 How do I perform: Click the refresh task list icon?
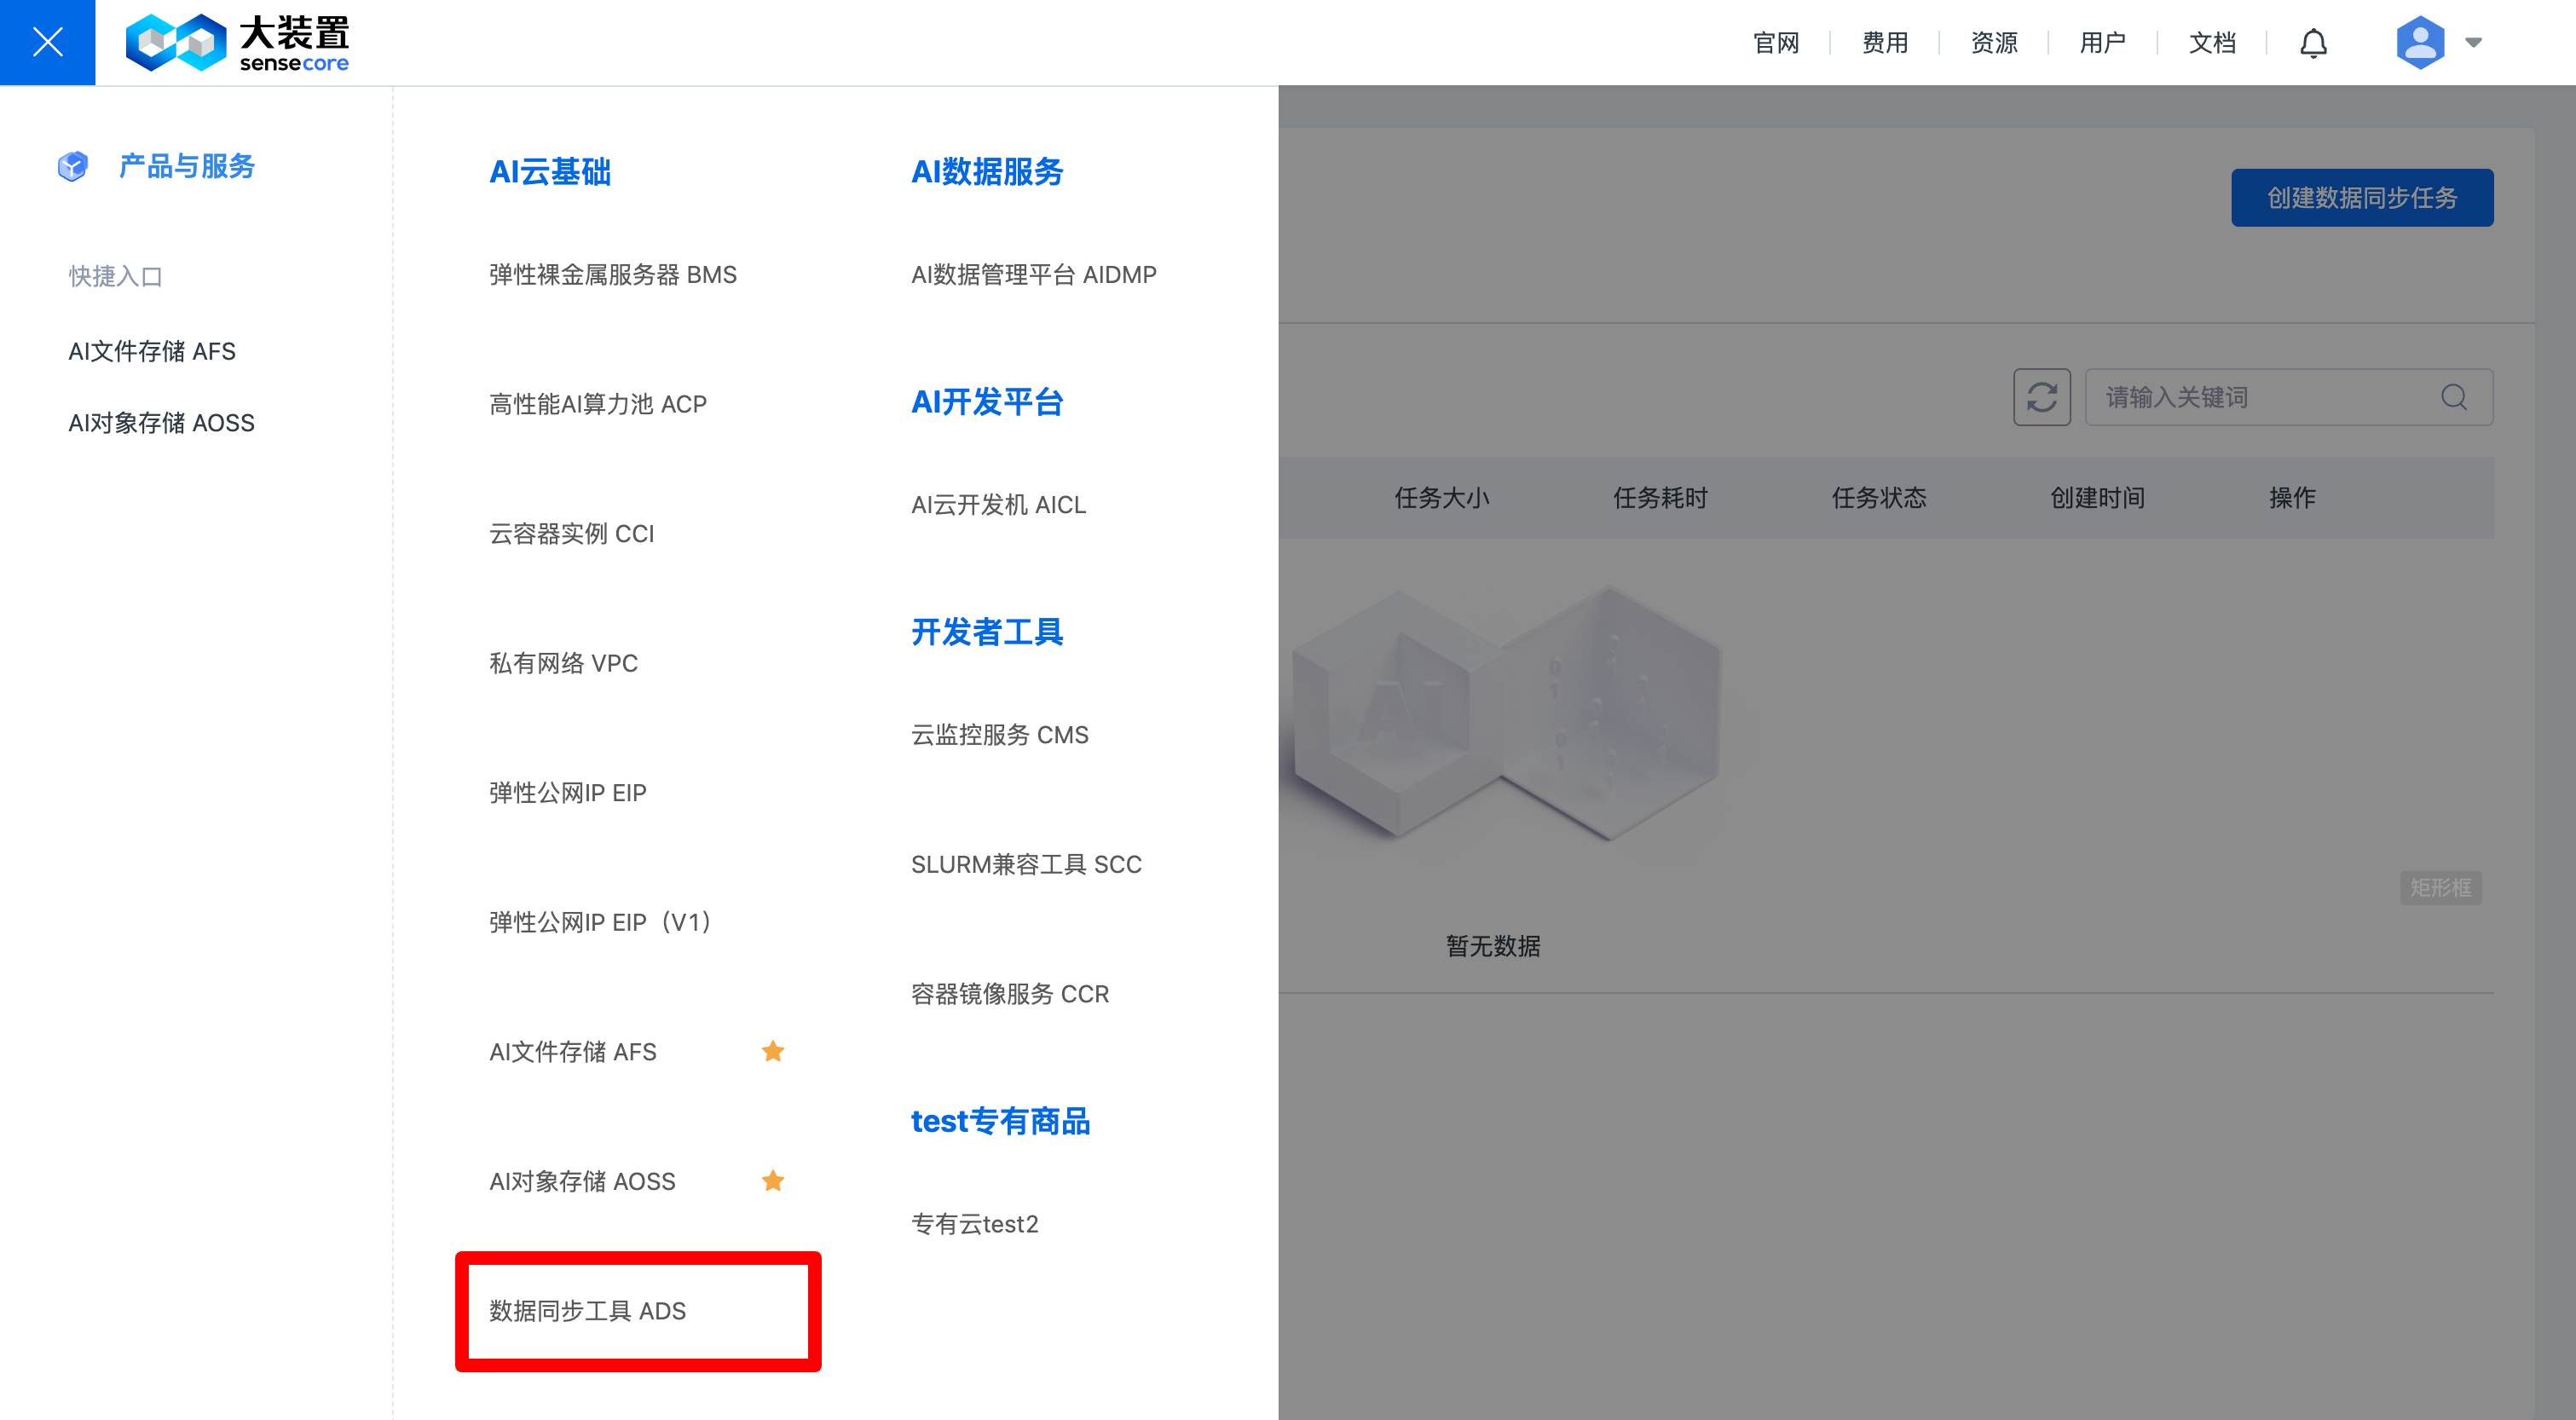click(2041, 397)
